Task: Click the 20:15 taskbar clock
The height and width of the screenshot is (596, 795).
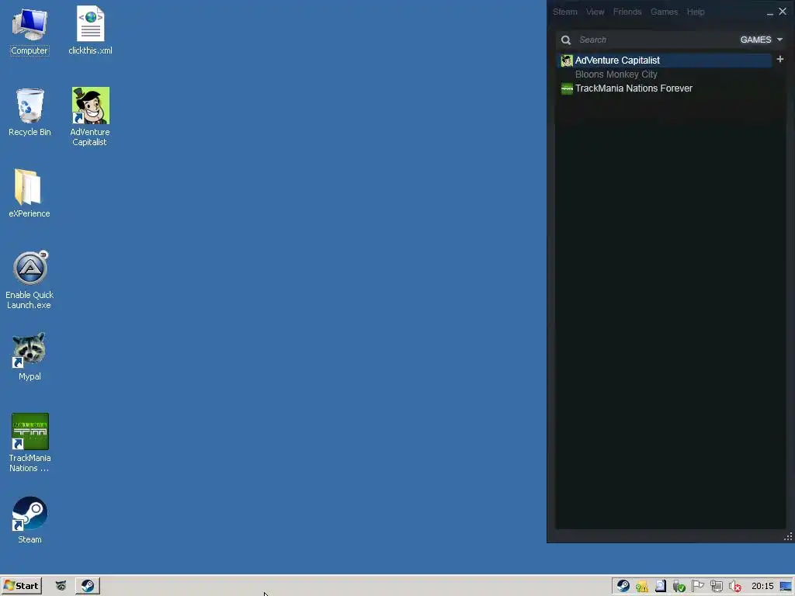Action: 762,586
